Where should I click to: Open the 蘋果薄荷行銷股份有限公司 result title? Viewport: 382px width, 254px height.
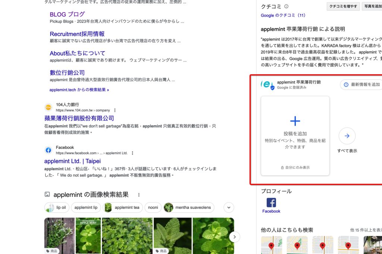[79, 118]
